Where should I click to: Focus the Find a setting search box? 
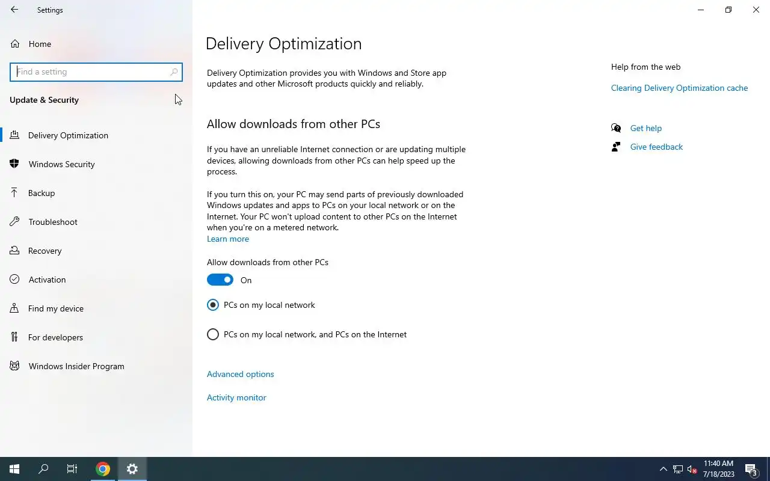click(96, 72)
